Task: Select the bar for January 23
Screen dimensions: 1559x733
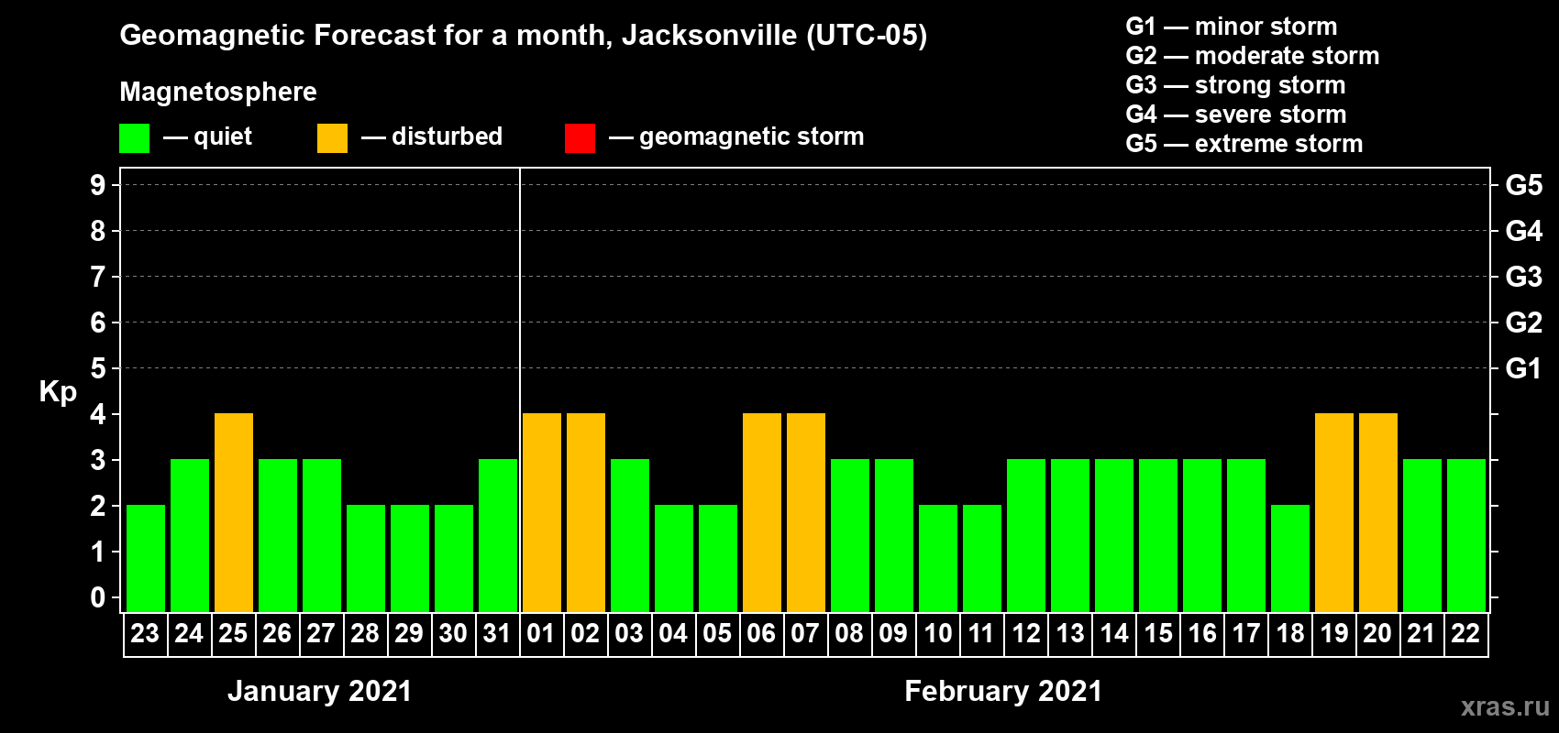Action: coord(146,558)
